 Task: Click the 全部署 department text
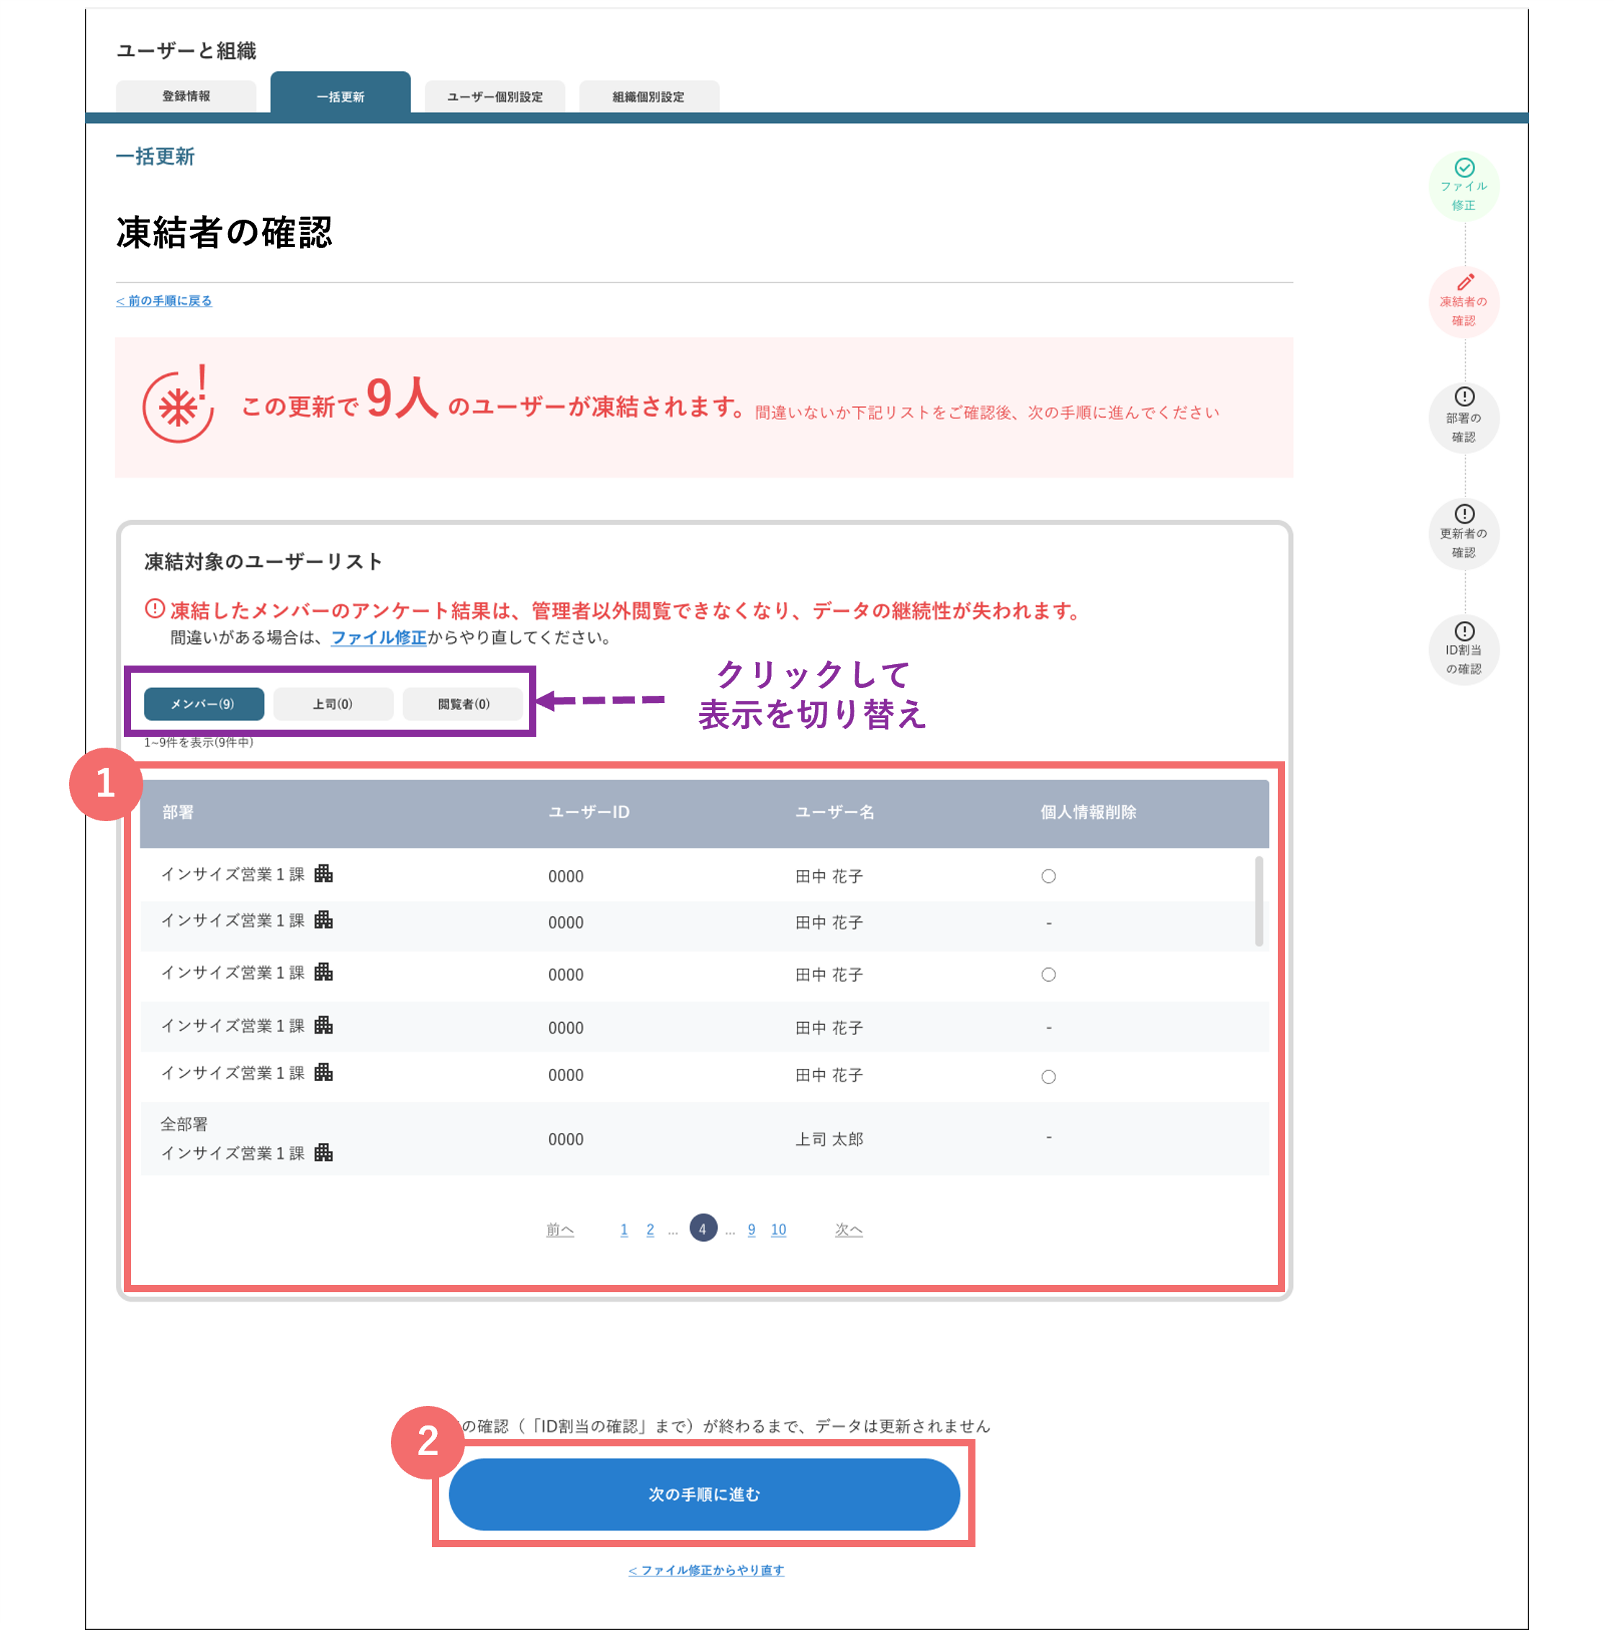pos(184,1124)
